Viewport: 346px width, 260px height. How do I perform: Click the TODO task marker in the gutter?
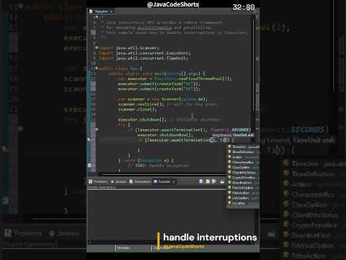pos(89,165)
